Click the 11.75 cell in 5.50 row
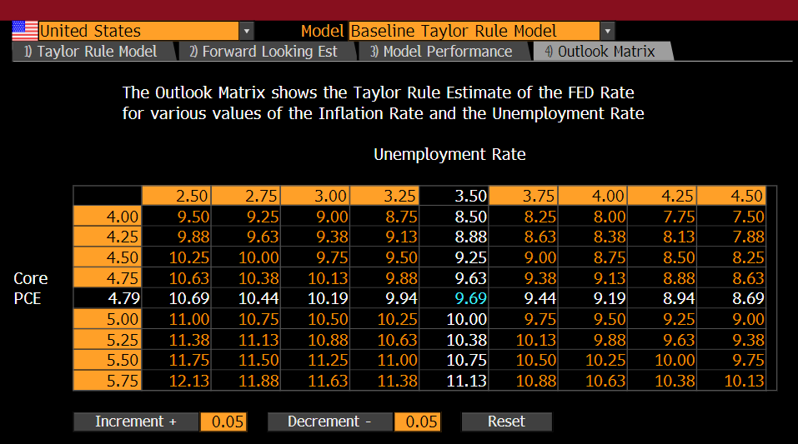The width and height of the screenshot is (798, 444). tap(176, 360)
